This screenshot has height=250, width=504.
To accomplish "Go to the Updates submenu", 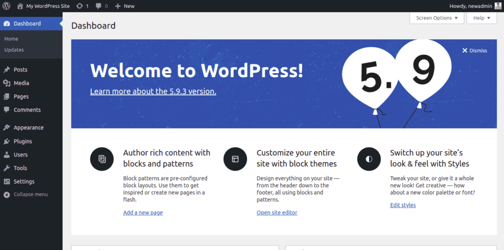I will coord(14,50).
